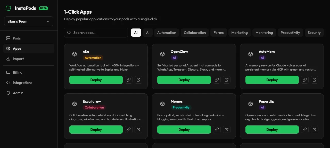Open the Admin section
The height and width of the screenshot is (148, 330).
pyautogui.click(x=29, y=93)
